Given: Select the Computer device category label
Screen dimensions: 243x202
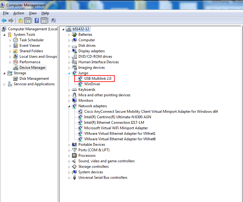Looking at the screenshot, I should 87,40.
